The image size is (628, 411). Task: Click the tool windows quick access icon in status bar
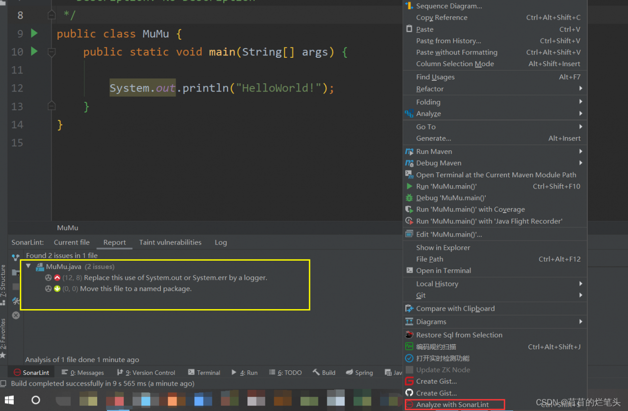click(3, 384)
